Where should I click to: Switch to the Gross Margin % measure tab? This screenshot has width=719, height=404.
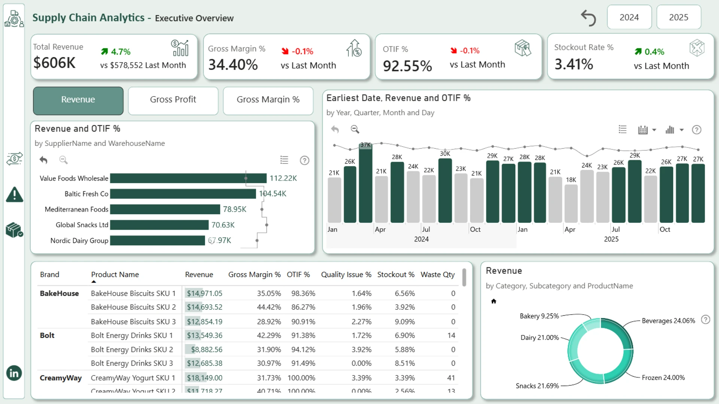[268, 101]
